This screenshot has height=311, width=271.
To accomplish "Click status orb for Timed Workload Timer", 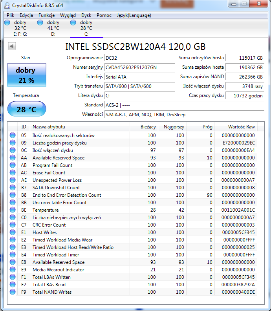I will point(13,254).
